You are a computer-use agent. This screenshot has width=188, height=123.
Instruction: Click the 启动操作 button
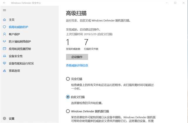[x=77, y=57]
